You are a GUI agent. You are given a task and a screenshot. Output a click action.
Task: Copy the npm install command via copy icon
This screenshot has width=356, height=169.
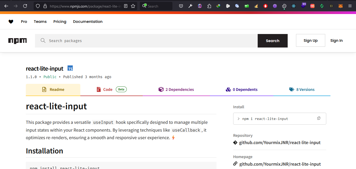click(319, 118)
